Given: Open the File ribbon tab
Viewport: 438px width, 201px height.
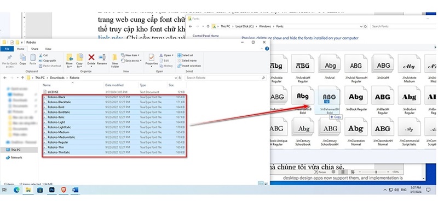Looking at the screenshot, I should pos(7,49).
